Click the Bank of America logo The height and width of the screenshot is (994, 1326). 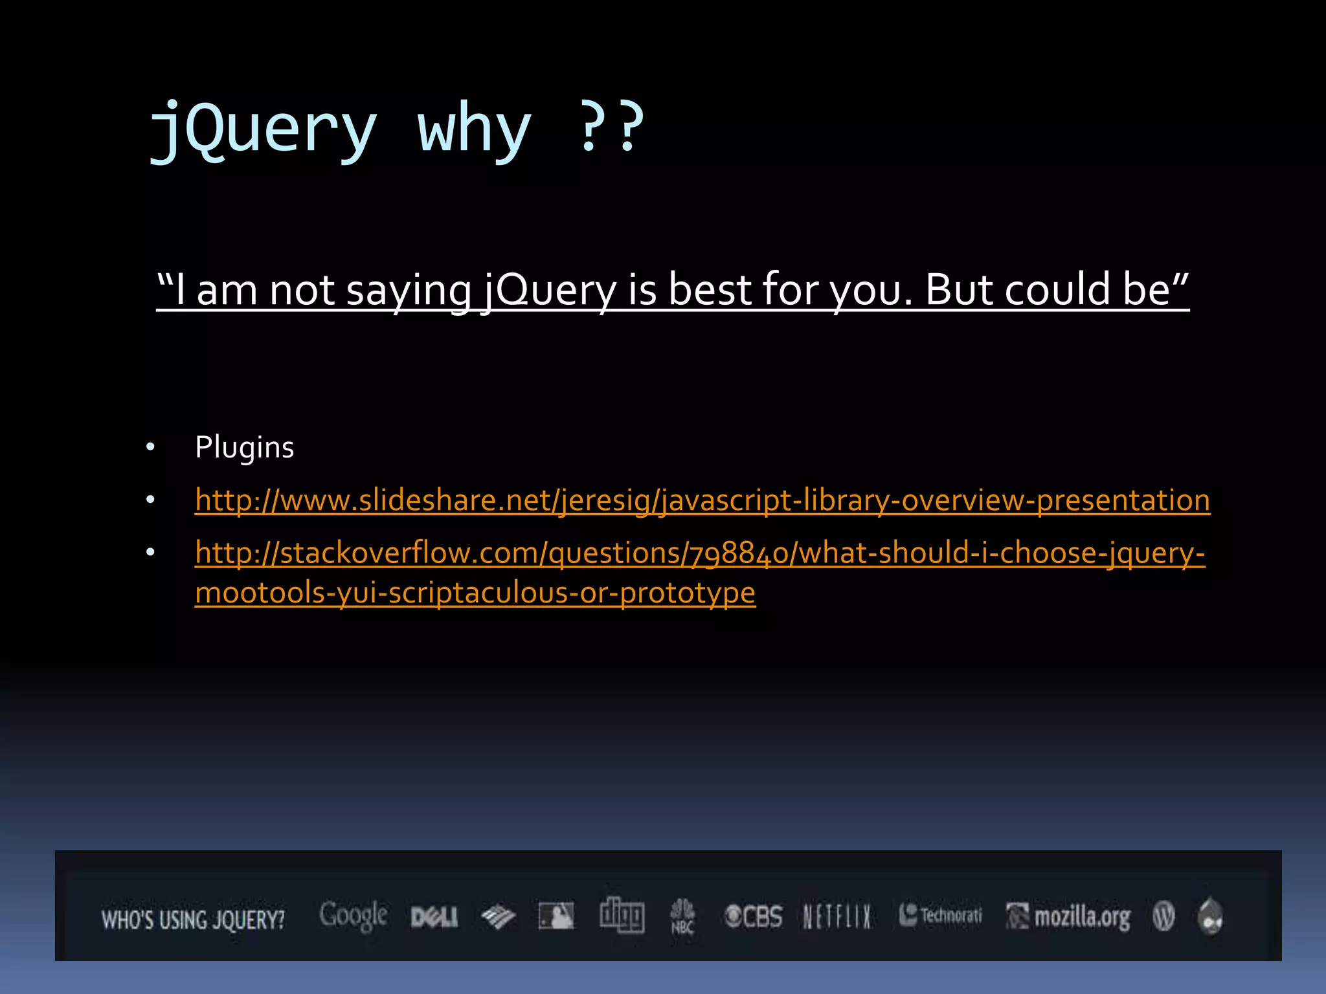point(498,917)
